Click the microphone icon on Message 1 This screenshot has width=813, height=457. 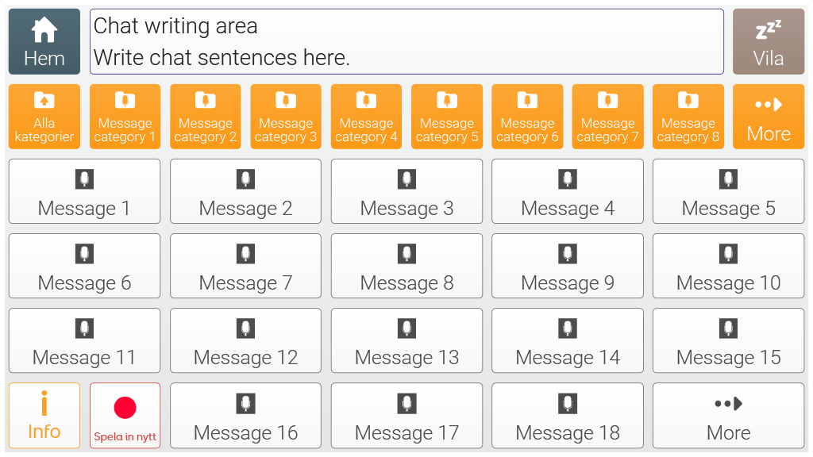point(84,179)
